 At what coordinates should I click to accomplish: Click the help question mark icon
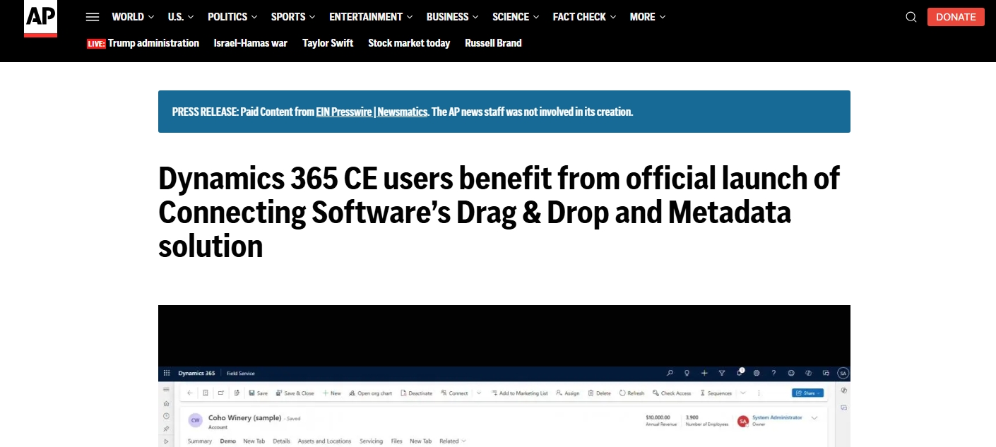pos(773,373)
